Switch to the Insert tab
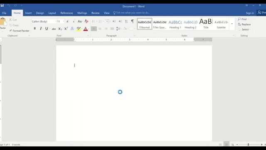The height and width of the screenshot is (150, 266). click(x=28, y=13)
